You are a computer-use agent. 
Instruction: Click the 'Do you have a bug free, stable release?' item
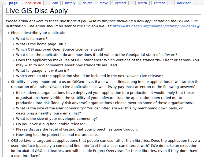pyautogui.click(x=51, y=124)
